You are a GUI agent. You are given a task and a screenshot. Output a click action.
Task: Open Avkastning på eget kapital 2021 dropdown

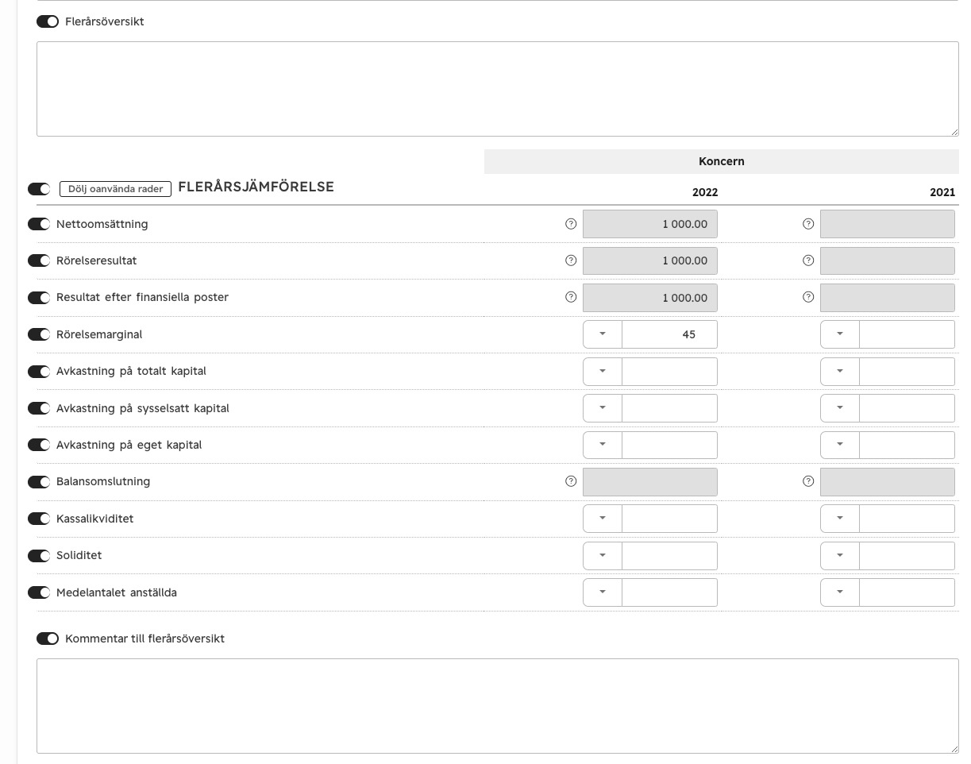coord(840,445)
